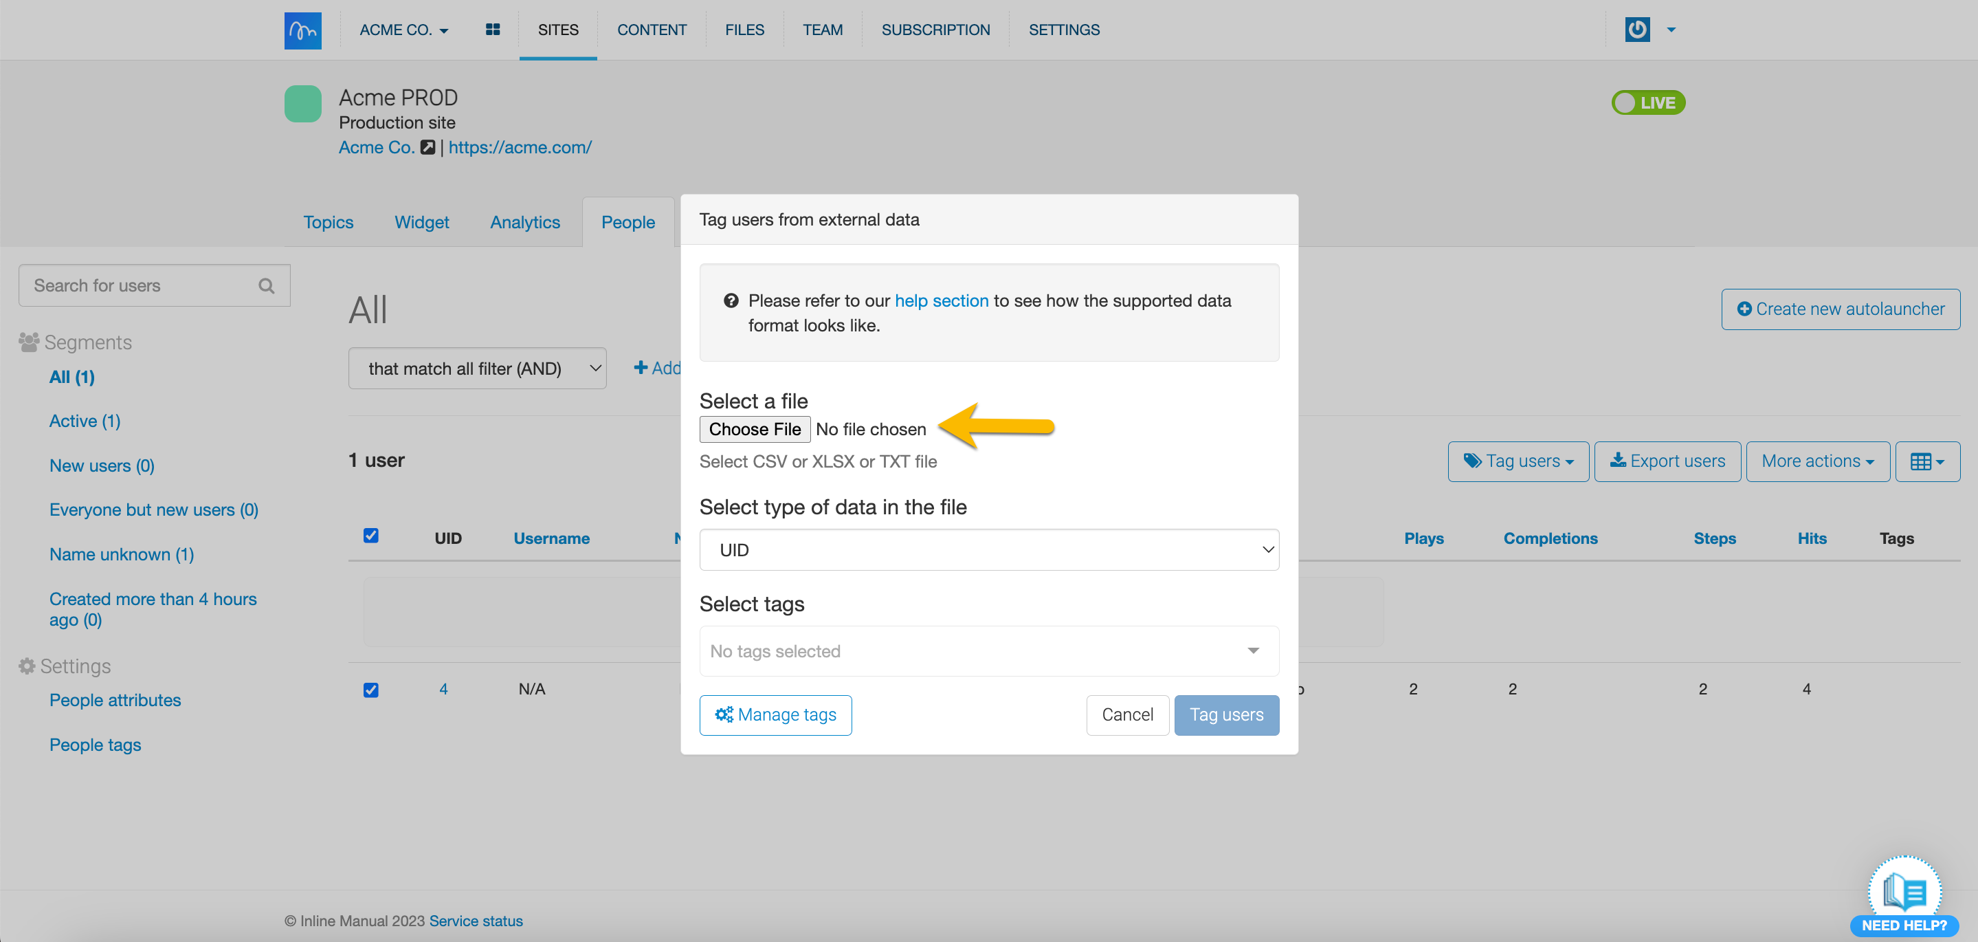Toggle the LIVE site switch

tap(1648, 103)
